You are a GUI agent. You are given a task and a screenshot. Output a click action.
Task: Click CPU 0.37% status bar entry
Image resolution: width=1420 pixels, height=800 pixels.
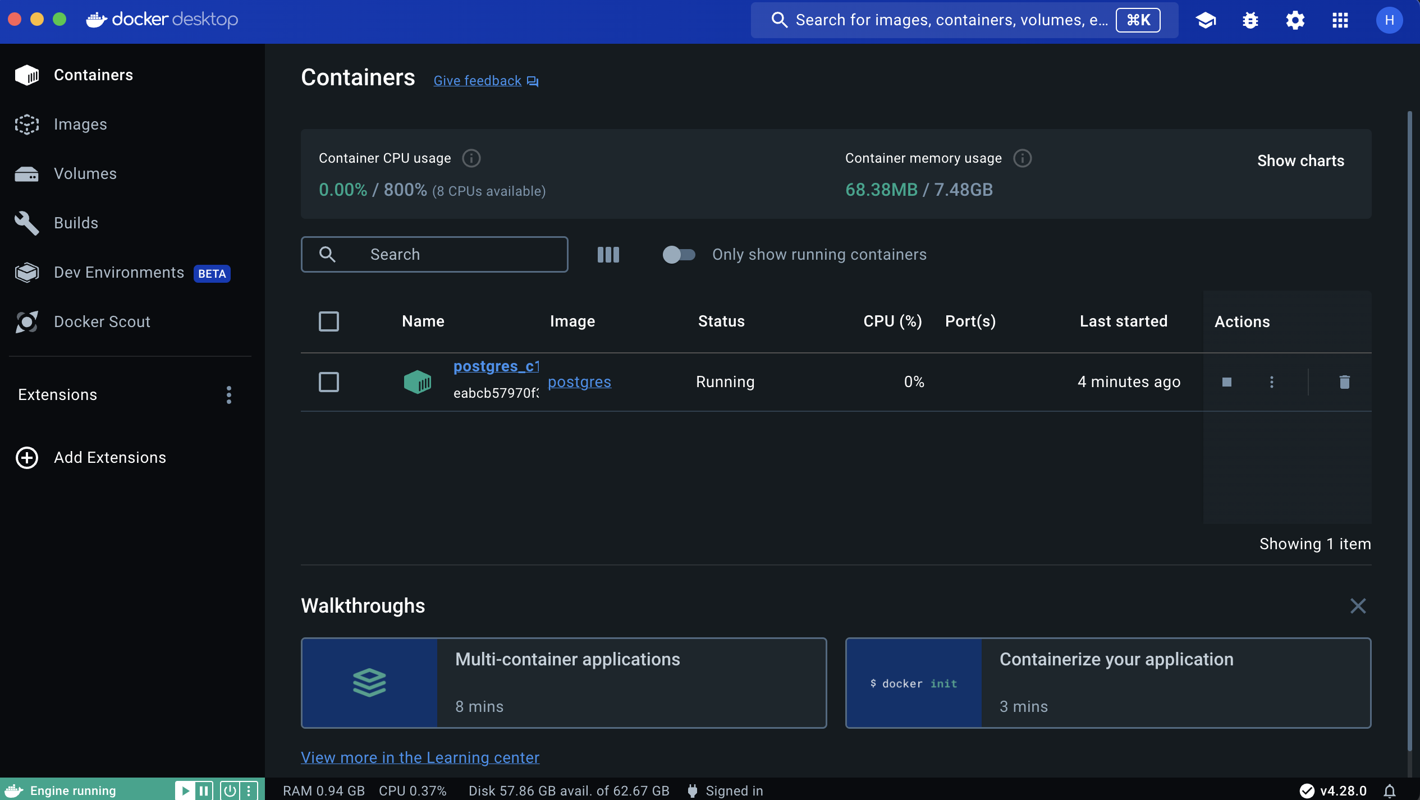[x=413, y=791]
